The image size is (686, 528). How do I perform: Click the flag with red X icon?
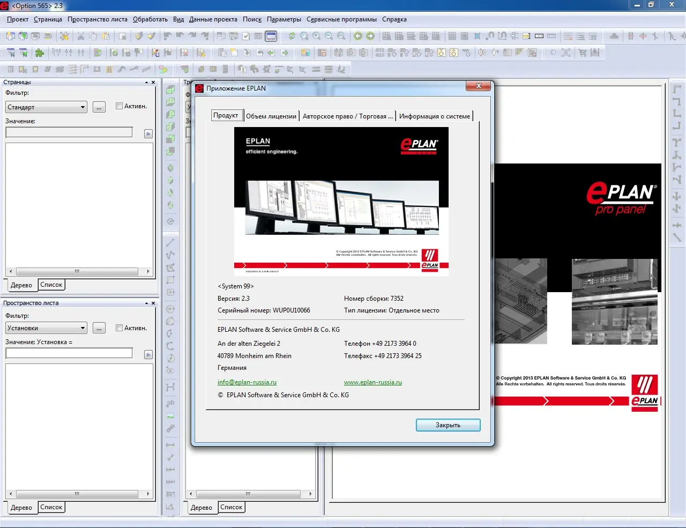[x=184, y=53]
